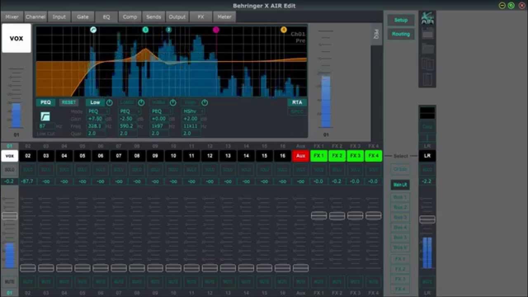Toggle power icon for HiMid band
Viewport: 528px width, 297px height.
(x=173, y=102)
